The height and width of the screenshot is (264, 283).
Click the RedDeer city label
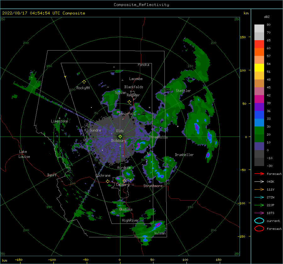(133, 95)
